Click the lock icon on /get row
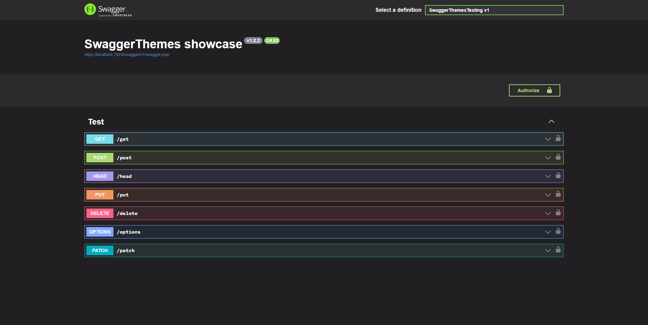 click(558, 138)
